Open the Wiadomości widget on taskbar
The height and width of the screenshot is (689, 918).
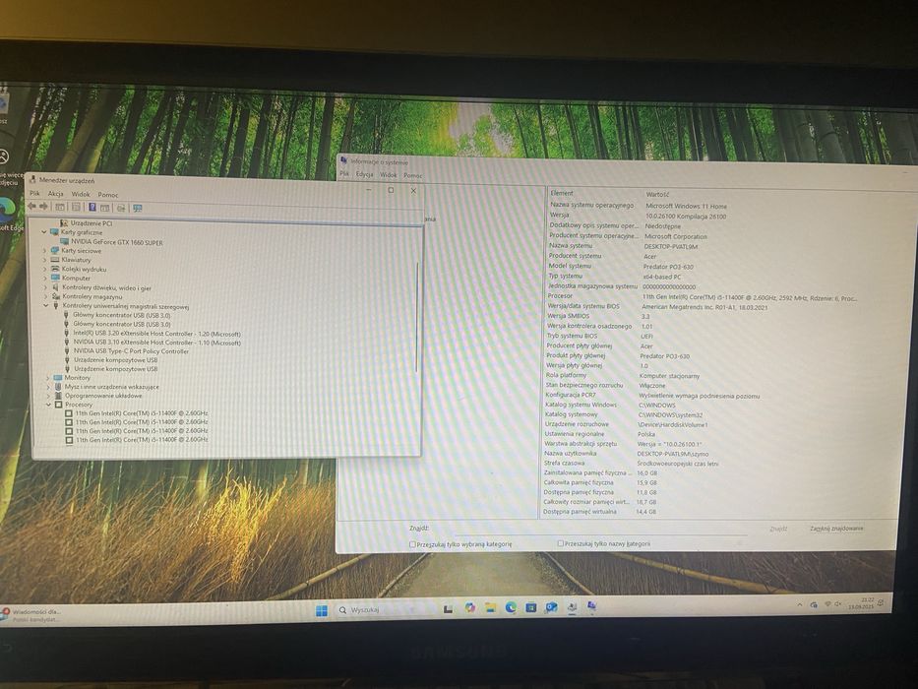tap(32, 614)
